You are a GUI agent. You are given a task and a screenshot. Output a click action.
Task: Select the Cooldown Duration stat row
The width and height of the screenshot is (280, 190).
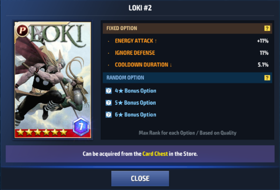pyautogui.click(x=188, y=65)
